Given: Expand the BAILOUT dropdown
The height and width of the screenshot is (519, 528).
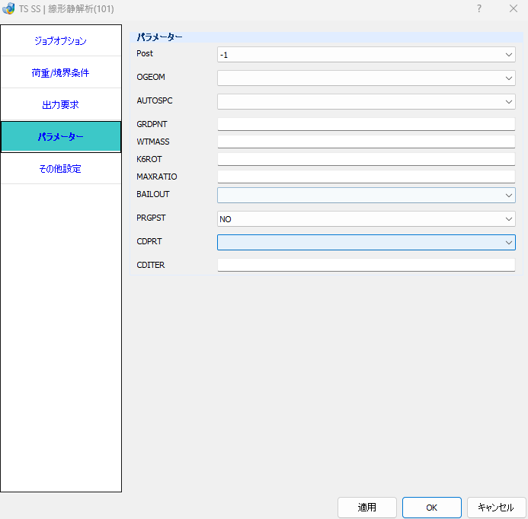Looking at the screenshot, I should 366,195.
